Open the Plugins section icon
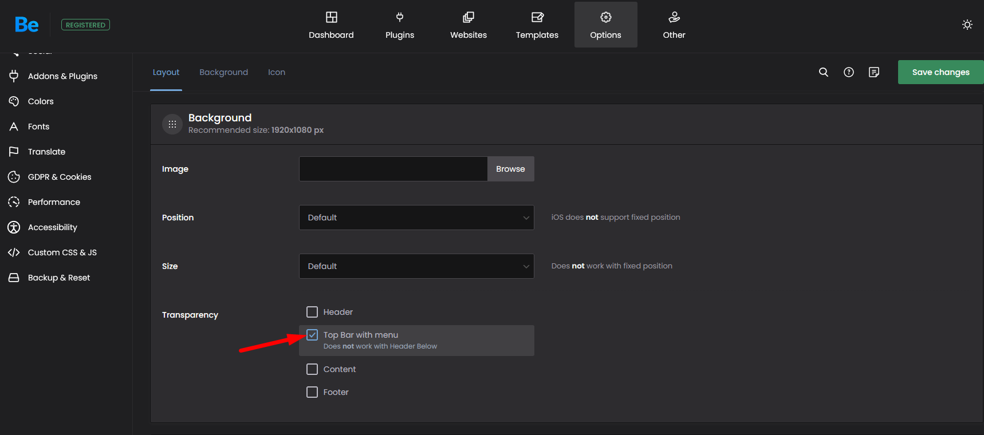Screen dimensions: 984x435 click(x=400, y=17)
